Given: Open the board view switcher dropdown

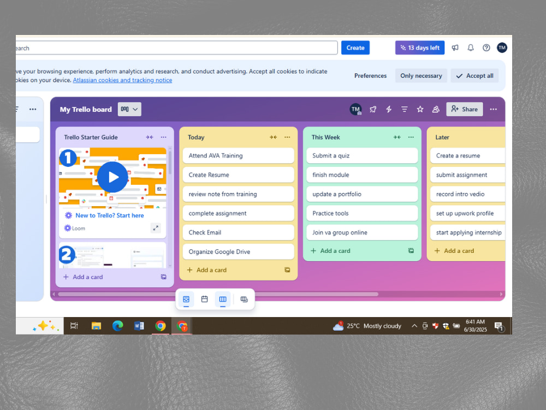Looking at the screenshot, I should coord(129,109).
